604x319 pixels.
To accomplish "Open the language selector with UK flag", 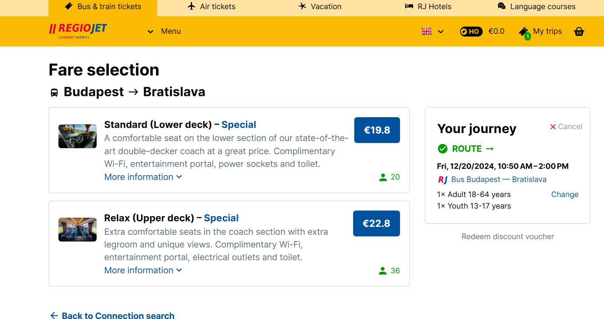I will click(x=433, y=31).
